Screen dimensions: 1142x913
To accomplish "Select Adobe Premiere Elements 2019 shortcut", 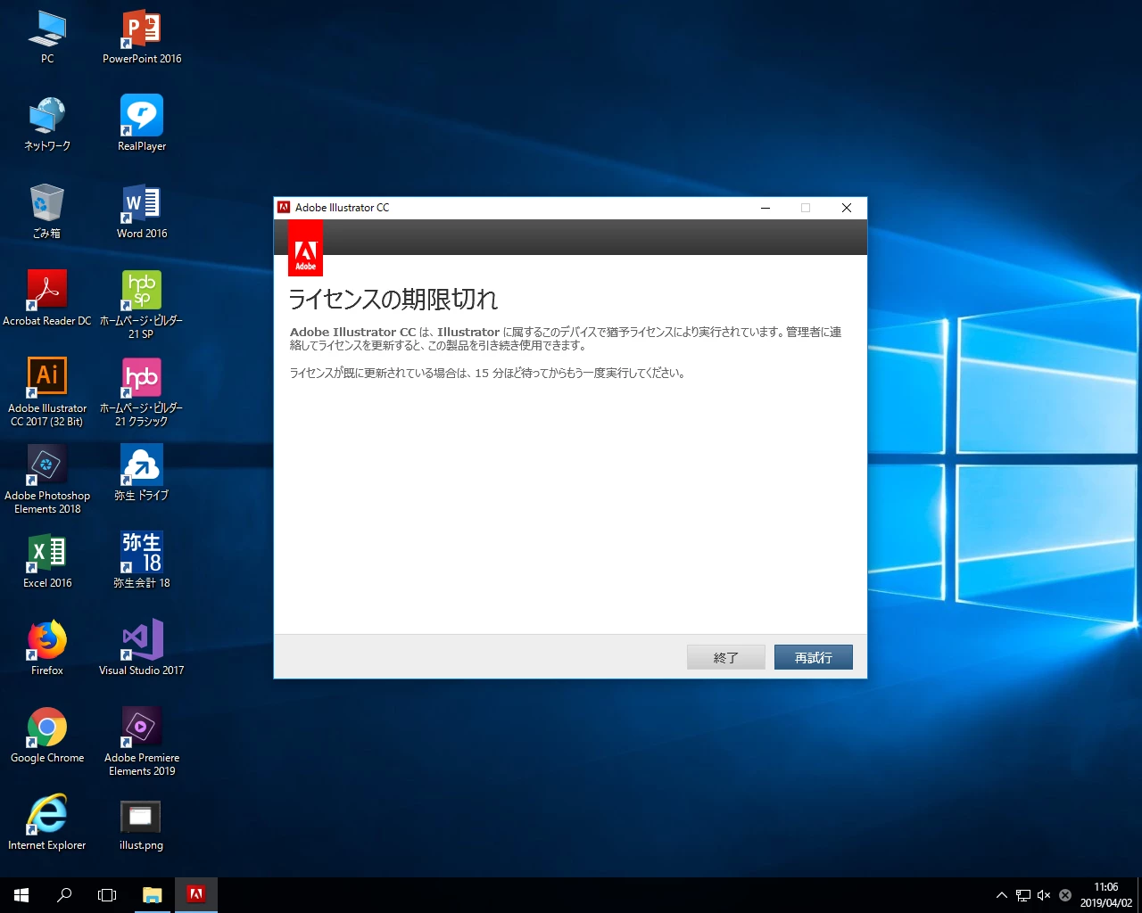I will click(x=142, y=740).
